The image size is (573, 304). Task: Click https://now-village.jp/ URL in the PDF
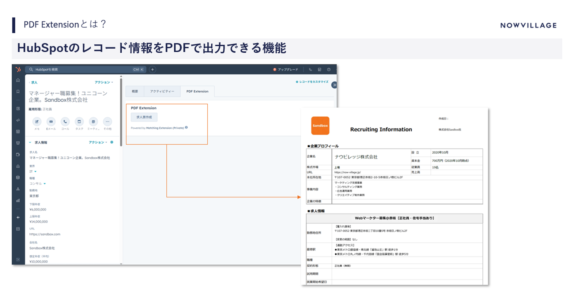[348, 172]
